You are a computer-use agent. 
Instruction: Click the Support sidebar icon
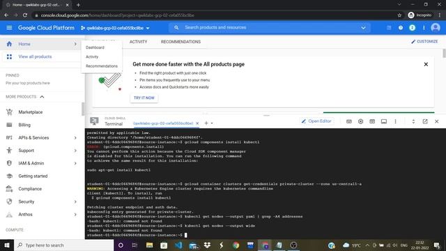point(9,151)
